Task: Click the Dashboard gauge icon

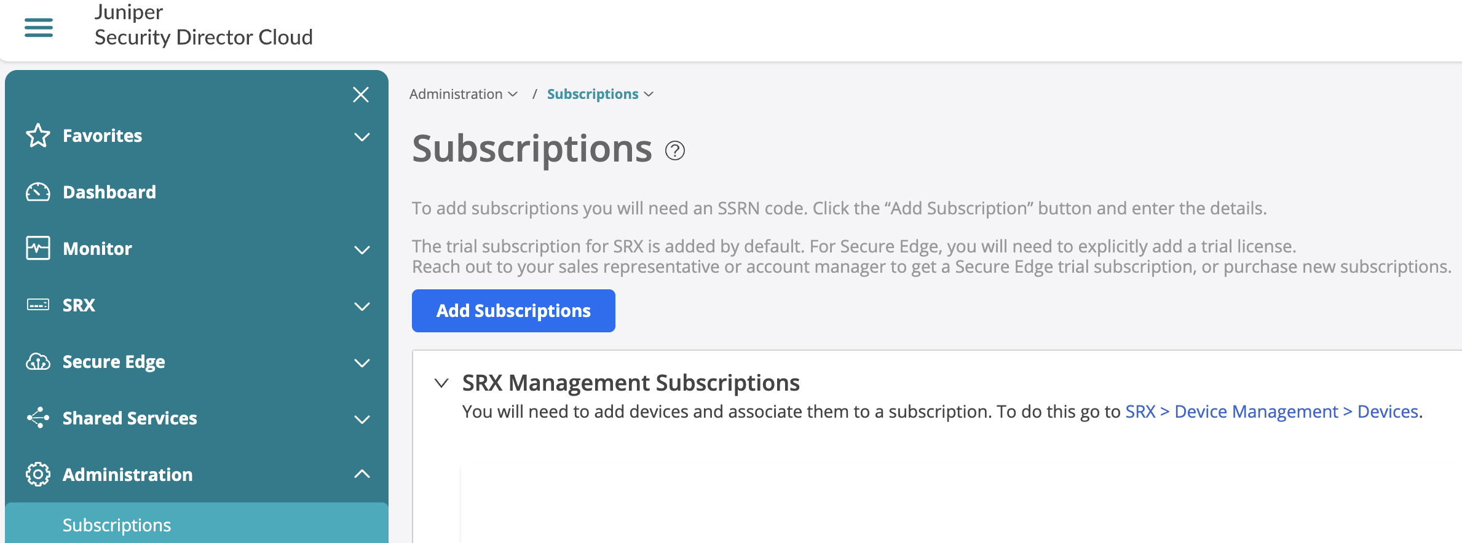Action: tap(38, 192)
